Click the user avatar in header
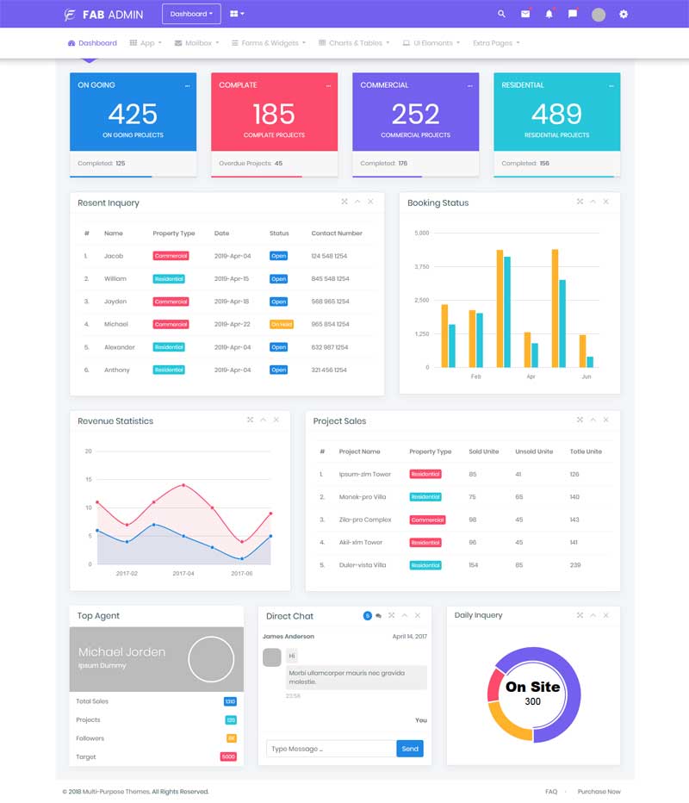689x803 pixels. (x=599, y=15)
